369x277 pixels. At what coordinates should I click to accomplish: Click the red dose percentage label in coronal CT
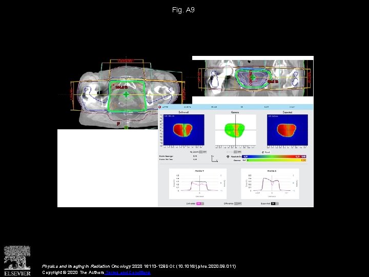[273, 82]
